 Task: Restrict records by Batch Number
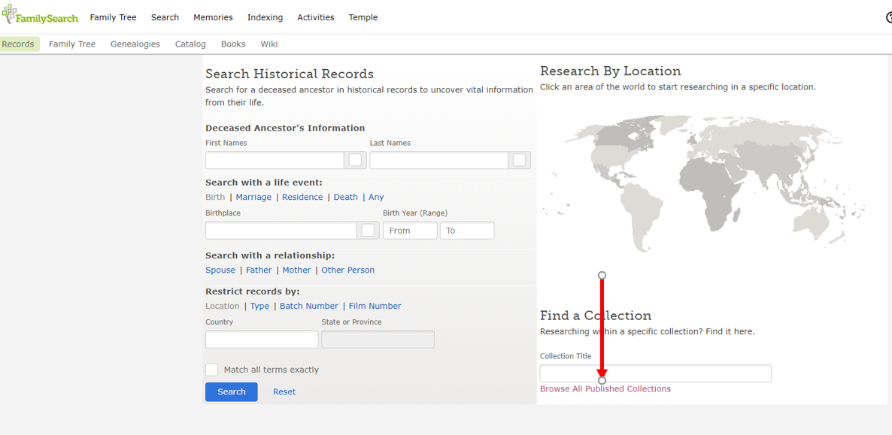(x=309, y=306)
